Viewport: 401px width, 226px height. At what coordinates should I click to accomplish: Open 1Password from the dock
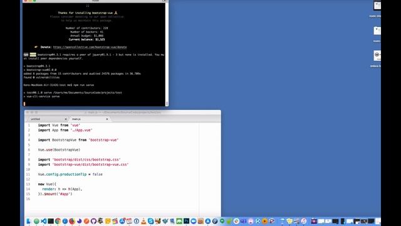[x=137, y=221]
